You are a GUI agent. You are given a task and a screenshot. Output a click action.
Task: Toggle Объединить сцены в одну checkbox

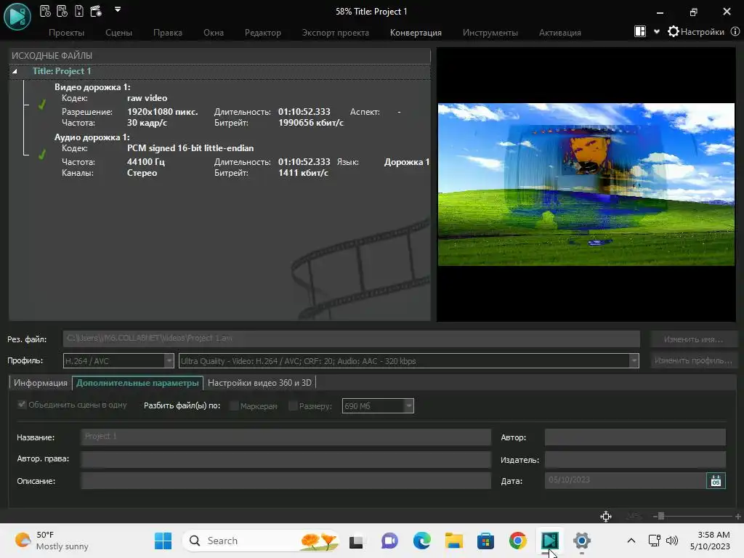pos(21,404)
